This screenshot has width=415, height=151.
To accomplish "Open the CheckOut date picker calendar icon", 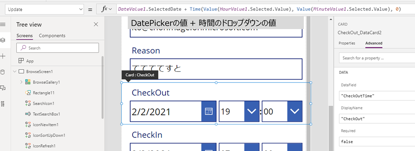I will pyautogui.click(x=209, y=112).
